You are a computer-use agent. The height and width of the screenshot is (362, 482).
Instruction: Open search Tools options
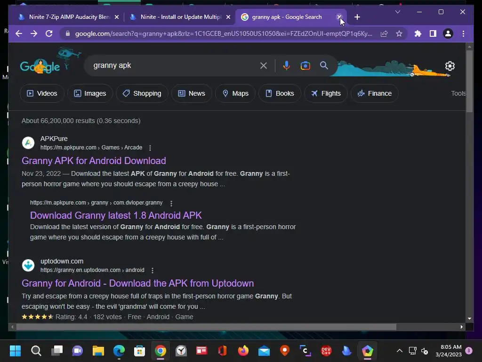pyautogui.click(x=458, y=93)
